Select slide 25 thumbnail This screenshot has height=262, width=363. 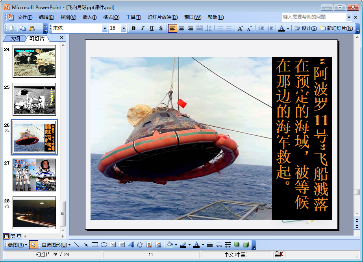(34, 99)
